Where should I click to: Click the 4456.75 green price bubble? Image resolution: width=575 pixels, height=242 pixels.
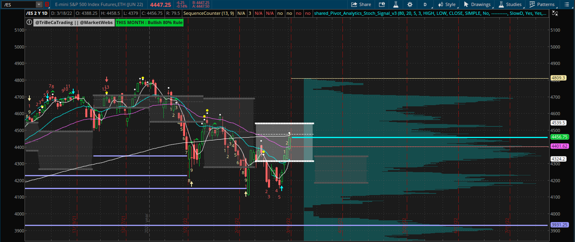click(560, 137)
